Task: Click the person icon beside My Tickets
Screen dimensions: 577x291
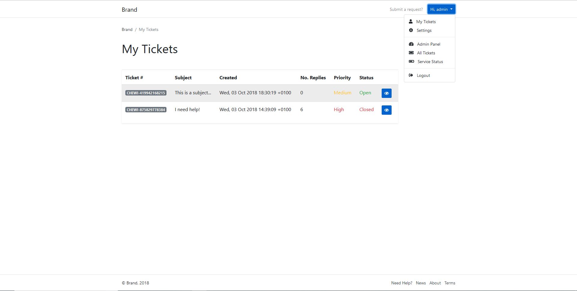Action: coord(411,22)
